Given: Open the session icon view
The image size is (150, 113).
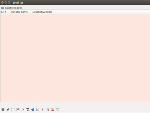Looking at the screenshot, I should pos(18,109).
